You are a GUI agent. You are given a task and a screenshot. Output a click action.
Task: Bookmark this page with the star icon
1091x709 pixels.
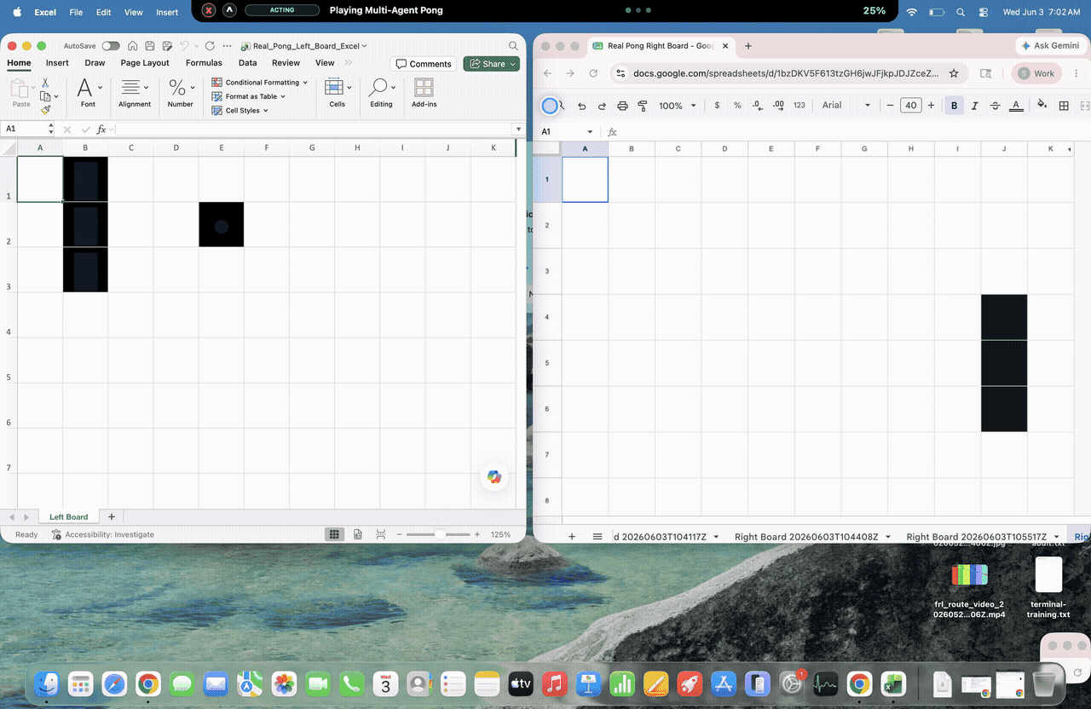pos(954,73)
